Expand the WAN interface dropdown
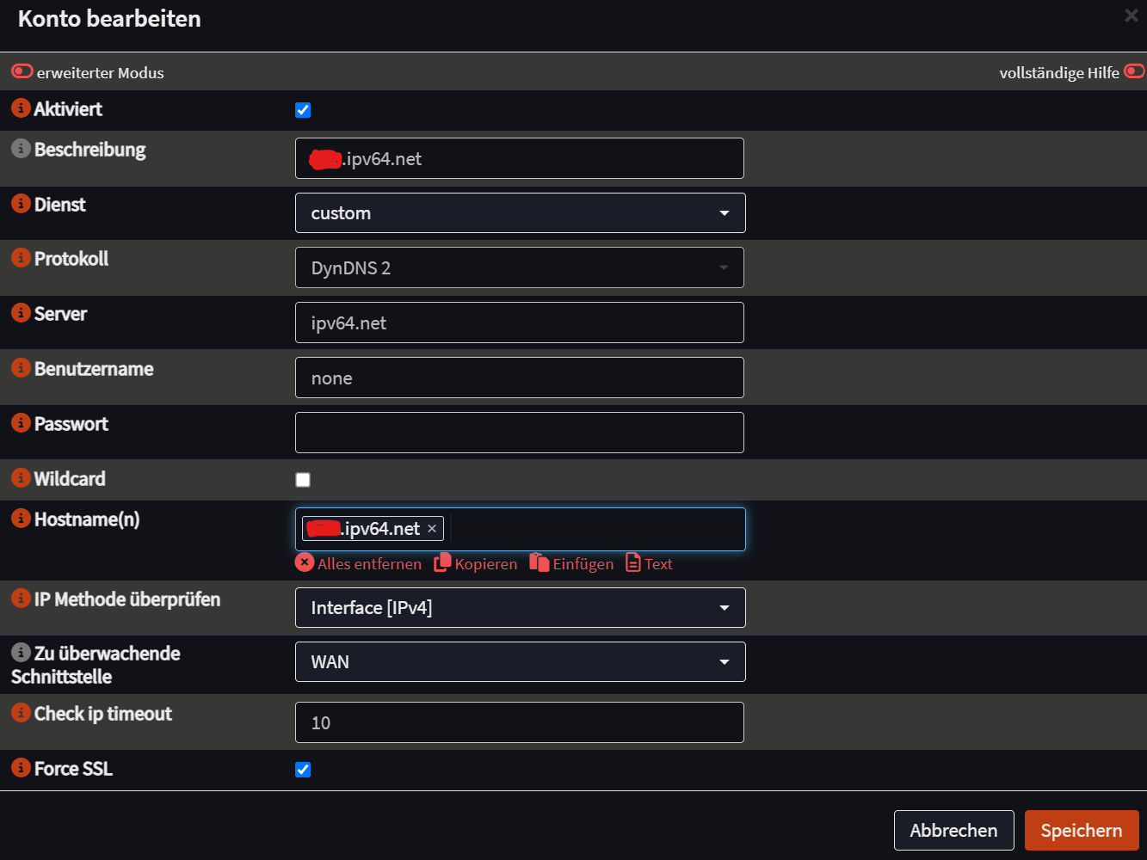1147x860 pixels. [521, 662]
